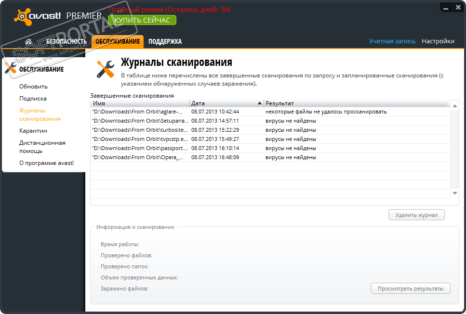Click the scroll down arrow of scan list
This screenshot has height=314, width=466.
pos(454,193)
